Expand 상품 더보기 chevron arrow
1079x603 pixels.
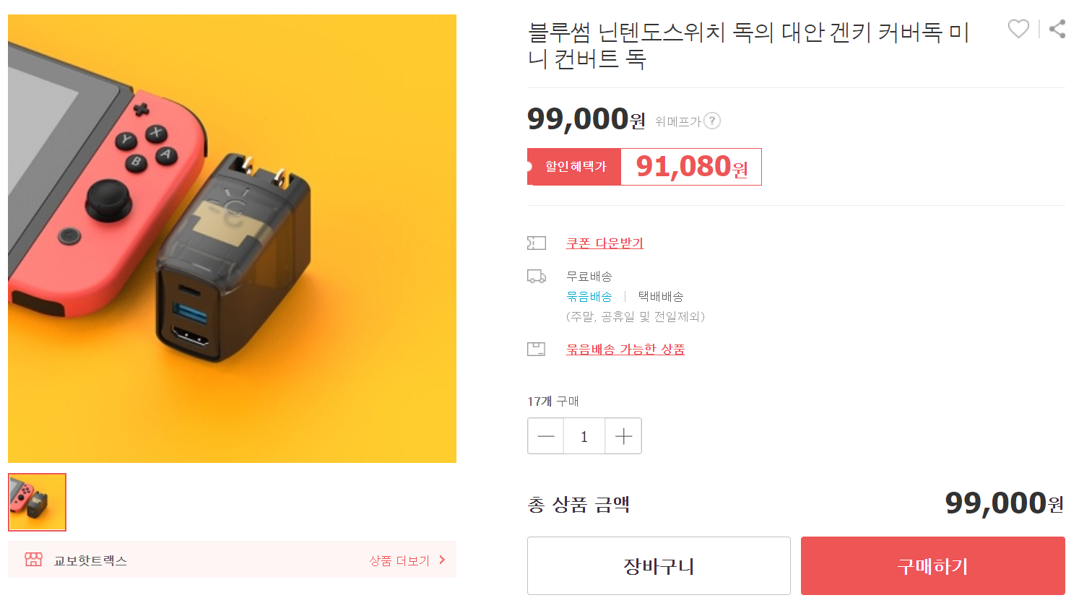pyautogui.click(x=442, y=560)
